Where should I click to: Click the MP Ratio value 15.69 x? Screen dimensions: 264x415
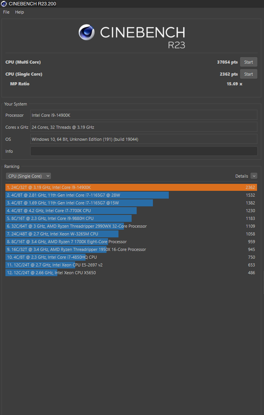pyautogui.click(x=235, y=84)
